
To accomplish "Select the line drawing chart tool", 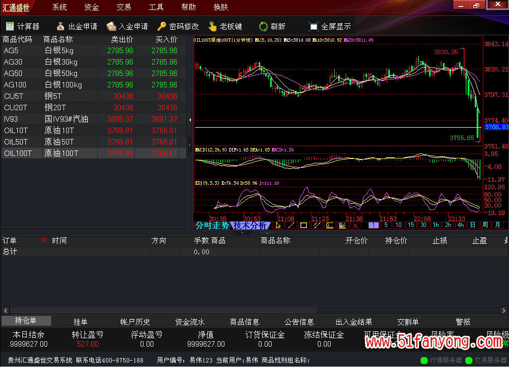I will pos(291,225).
